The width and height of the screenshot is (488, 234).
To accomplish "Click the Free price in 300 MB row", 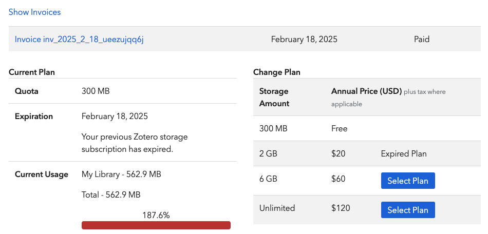I will pyautogui.click(x=339, y=128).
